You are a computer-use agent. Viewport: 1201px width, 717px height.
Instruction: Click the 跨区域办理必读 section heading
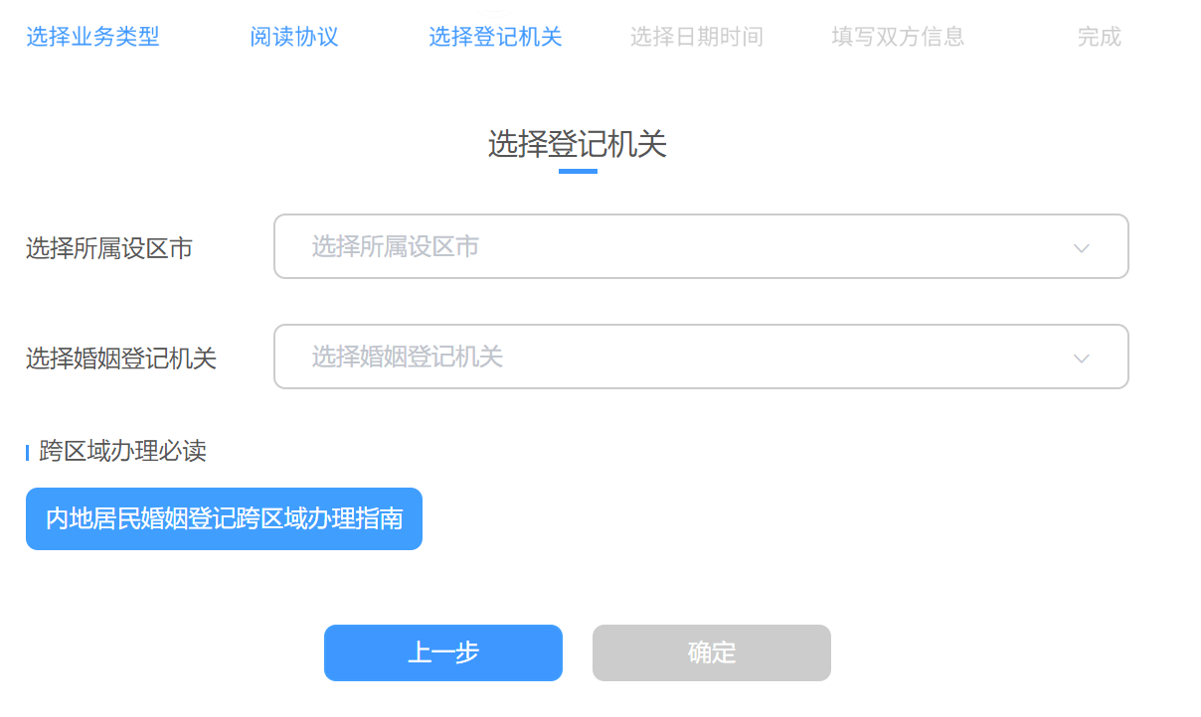pyautogui.click(x=122, y=452)
